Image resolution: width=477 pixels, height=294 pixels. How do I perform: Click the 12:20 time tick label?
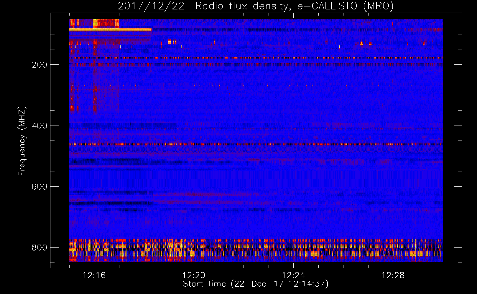[x=194, y=275]
